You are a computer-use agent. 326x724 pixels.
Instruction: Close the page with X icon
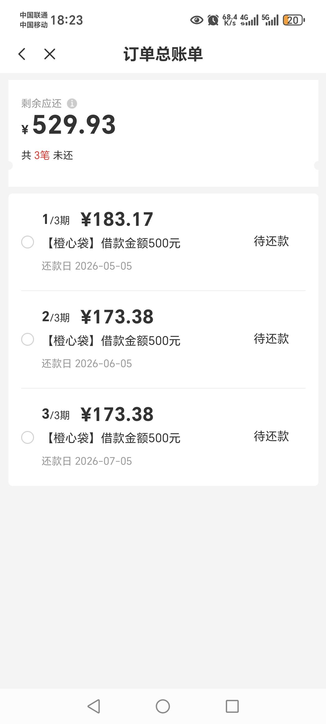click(x=50, y=54)
